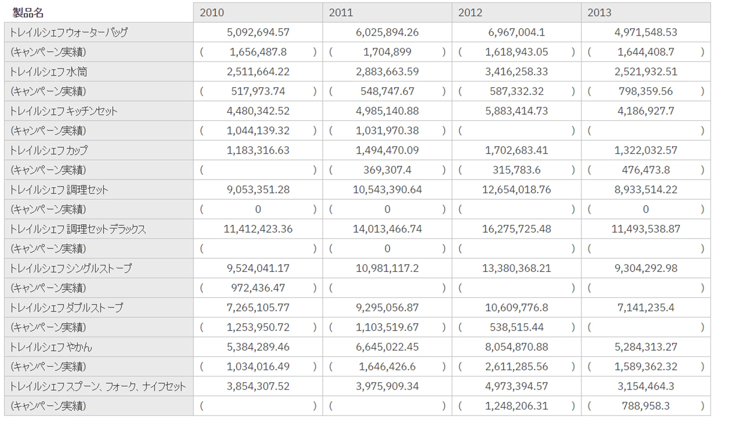Screen dimensions: 733x428
Task: Click the トレイルシェフ ダブルストーブ row label
Action: coord(99,307)
